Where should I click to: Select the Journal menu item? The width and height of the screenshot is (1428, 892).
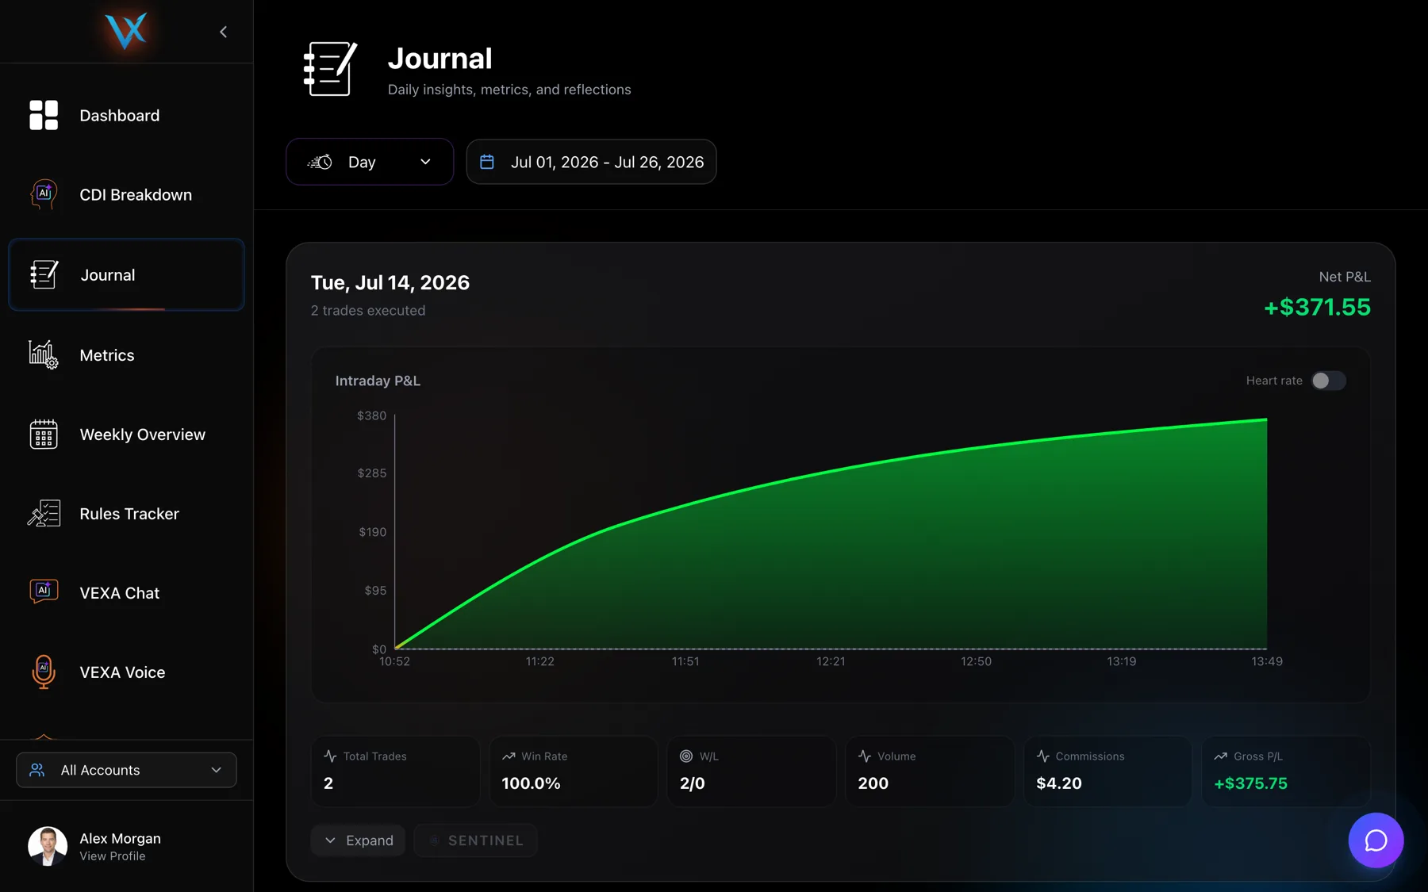pyautogui.click(x=126, y=274)
